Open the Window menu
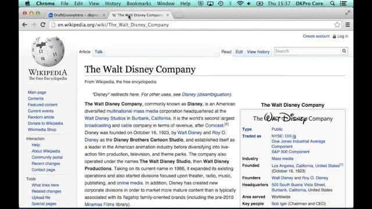This screenshot has height=209, width=372. (166, 3)
